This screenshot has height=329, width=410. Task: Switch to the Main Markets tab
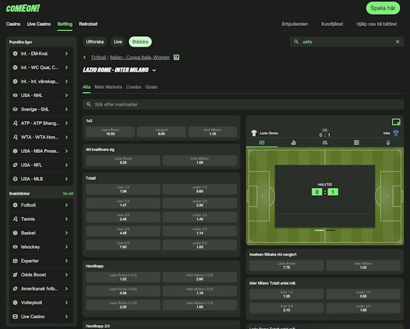click(108, 87)
